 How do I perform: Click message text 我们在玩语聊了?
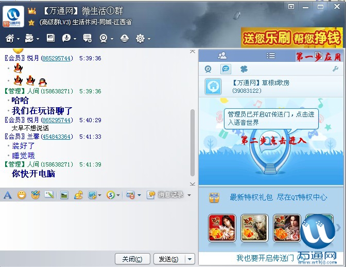coord(42,111)
